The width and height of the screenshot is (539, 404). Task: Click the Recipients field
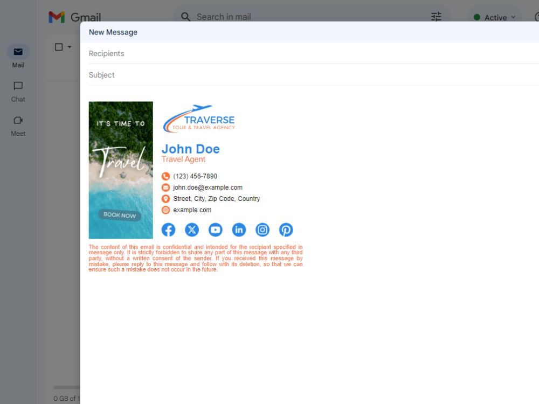point(314,53)
